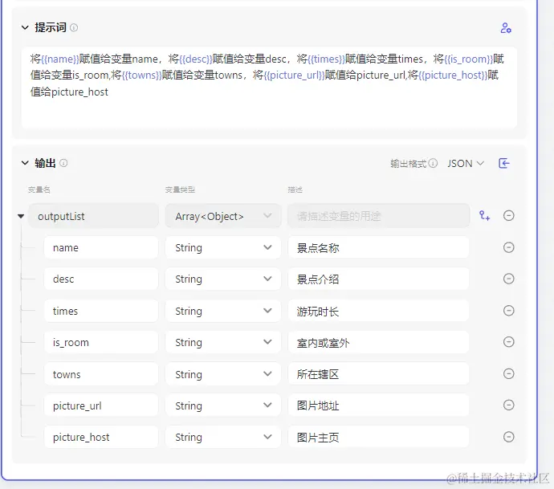
Task: Click outputList description placeholder field
Action: pyautogui.click(x=378, y=216)
